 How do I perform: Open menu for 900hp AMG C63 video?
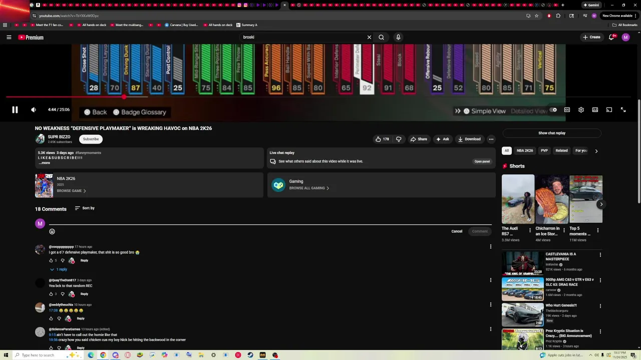point(600,280)
